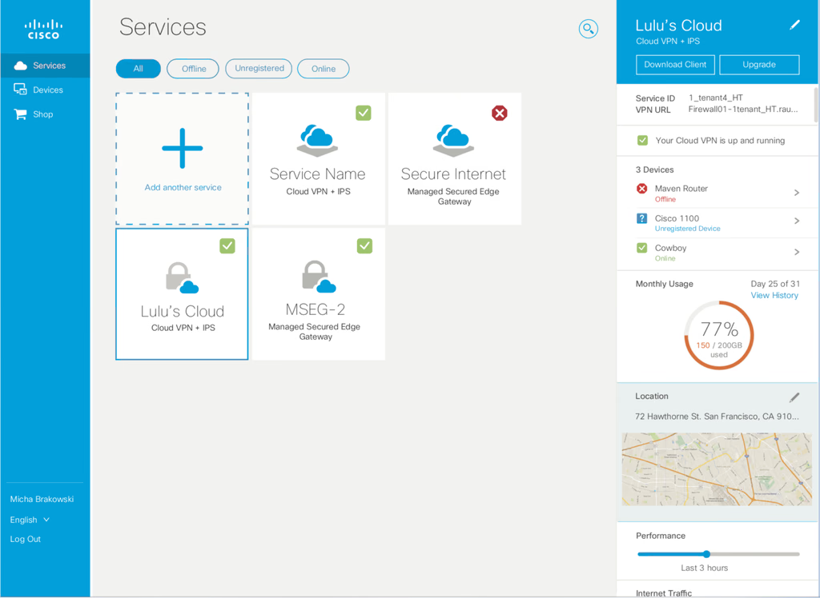Click the Service Name card title
Viewport: 820px width, 598px height.
(x=317, y=174)
